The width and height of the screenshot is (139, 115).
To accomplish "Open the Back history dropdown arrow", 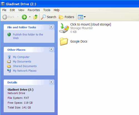I will 18,17.
